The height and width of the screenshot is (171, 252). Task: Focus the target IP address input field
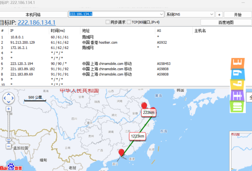[x=114, y=14]
